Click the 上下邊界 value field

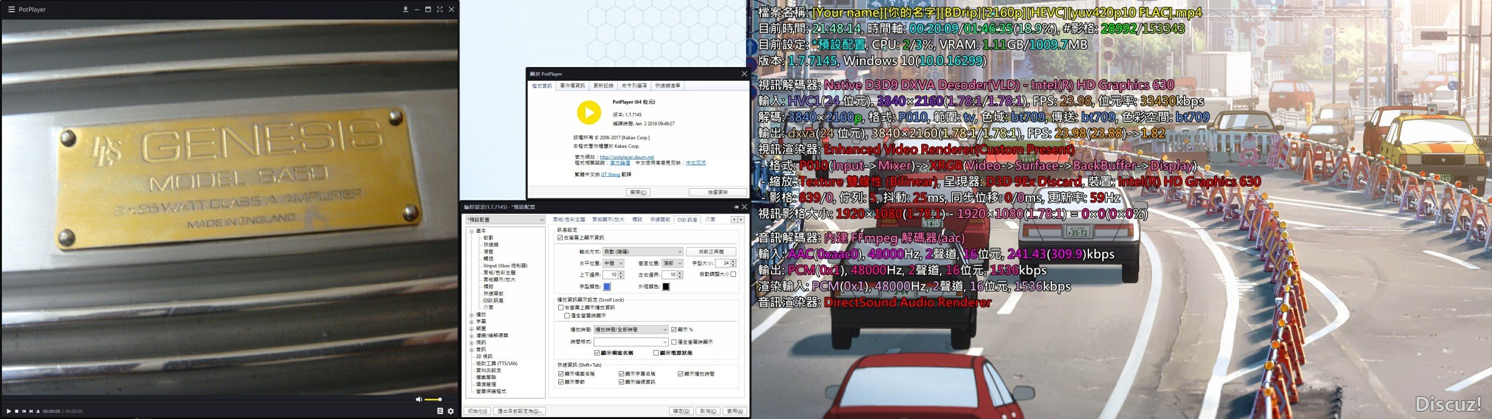(x=613, y=274)
